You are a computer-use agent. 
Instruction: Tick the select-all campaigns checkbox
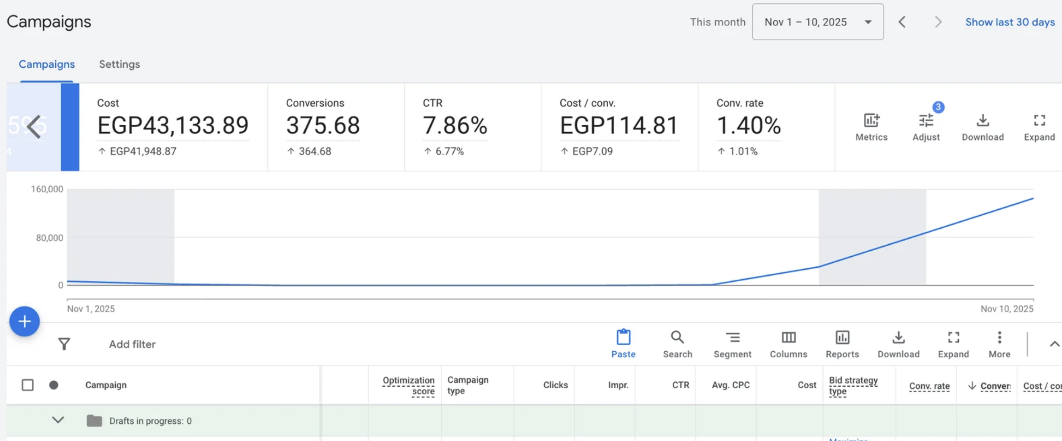(x=28, y=385)
